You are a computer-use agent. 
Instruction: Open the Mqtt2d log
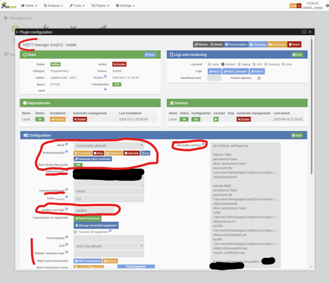pos(257,71)
